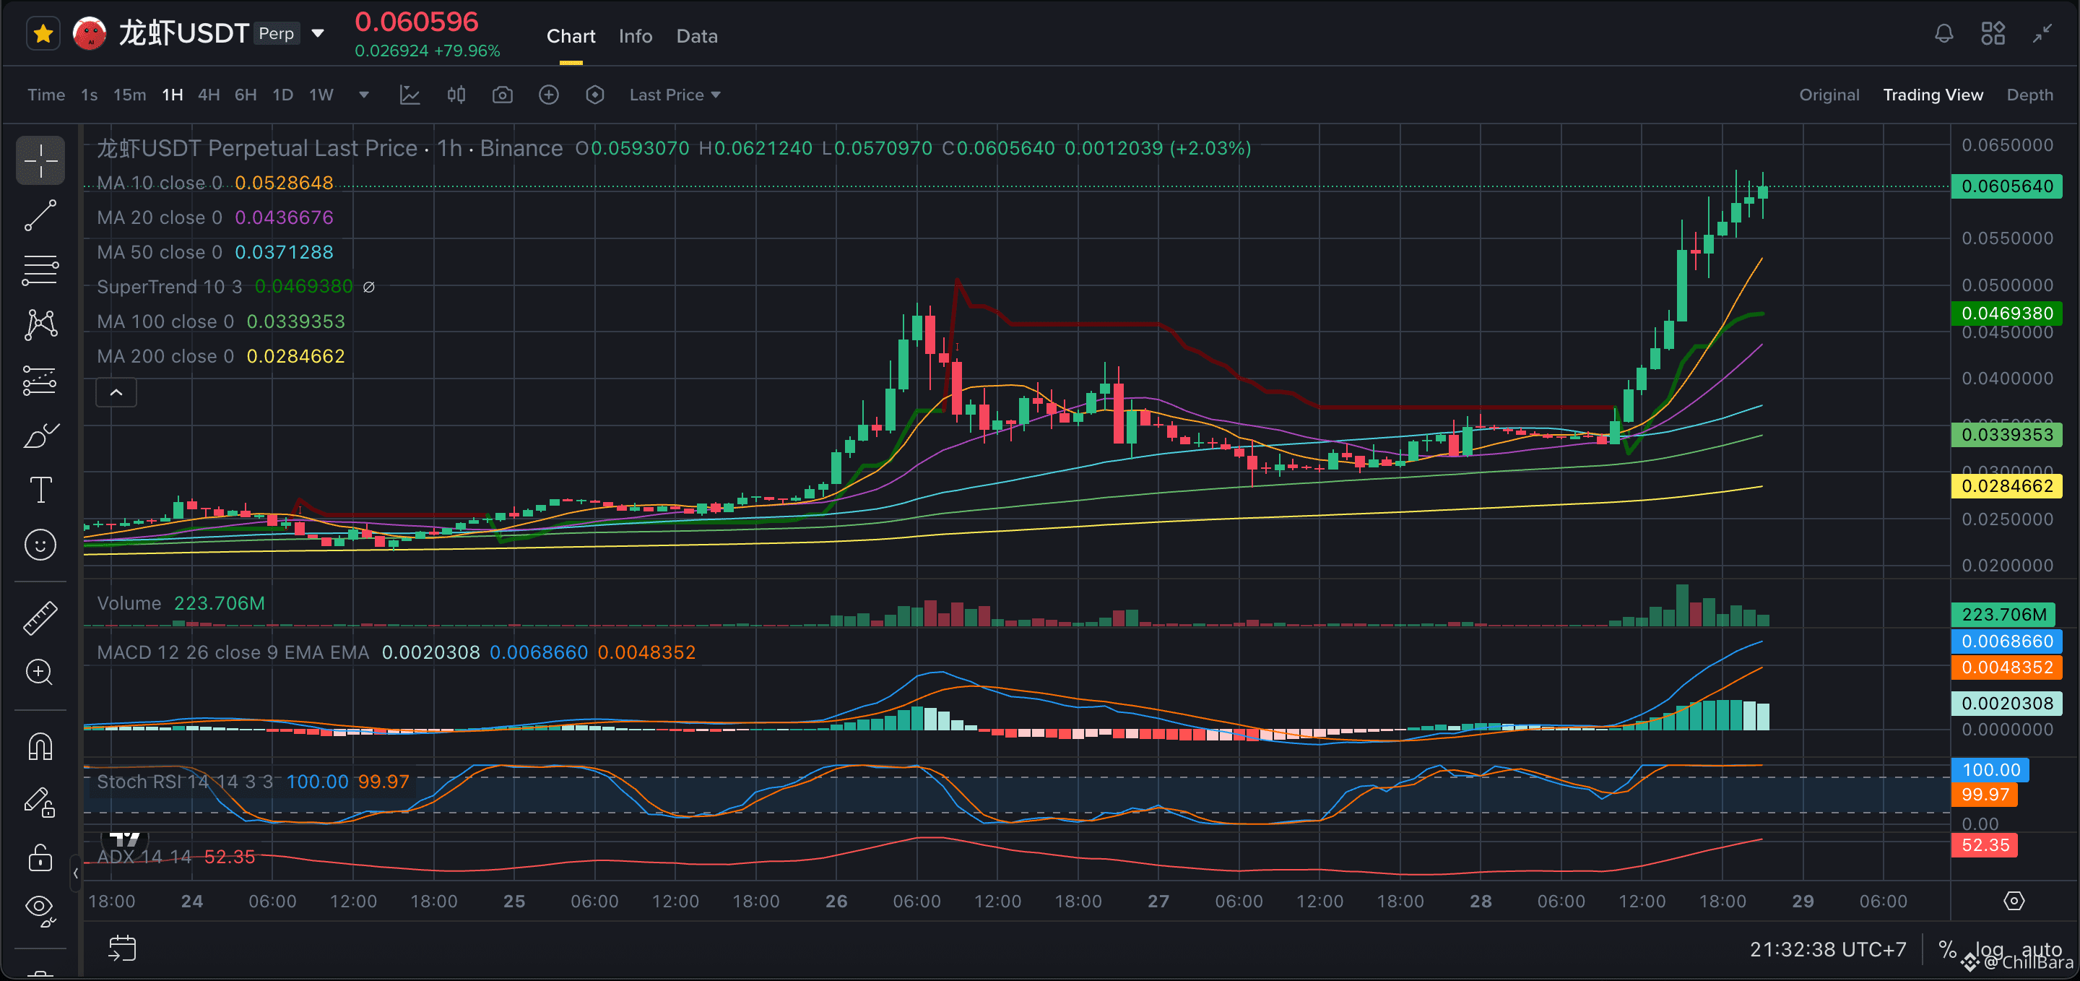The height and width of the screenshot is (981, 2080).
Task: Select the brush drawing tool
Action: click(40, 435)
